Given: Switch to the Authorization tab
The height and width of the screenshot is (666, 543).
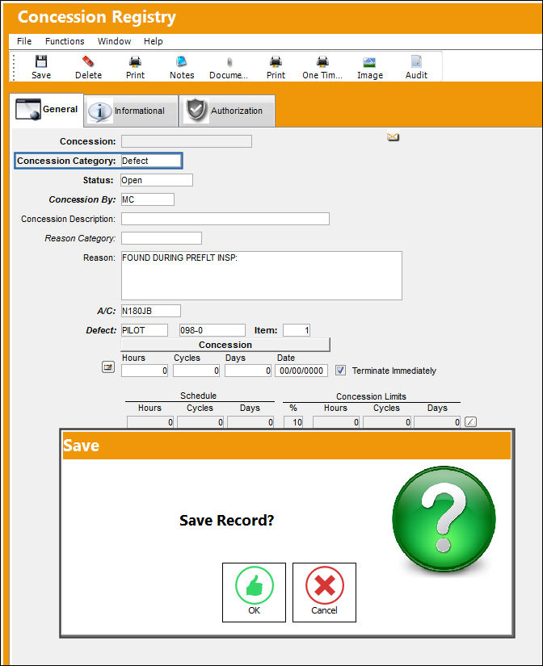Looking at the screenshot, I should tap(227, 111).
